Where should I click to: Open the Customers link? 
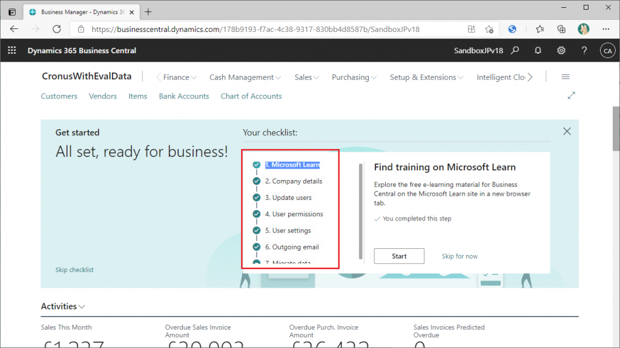coord(59,96)
